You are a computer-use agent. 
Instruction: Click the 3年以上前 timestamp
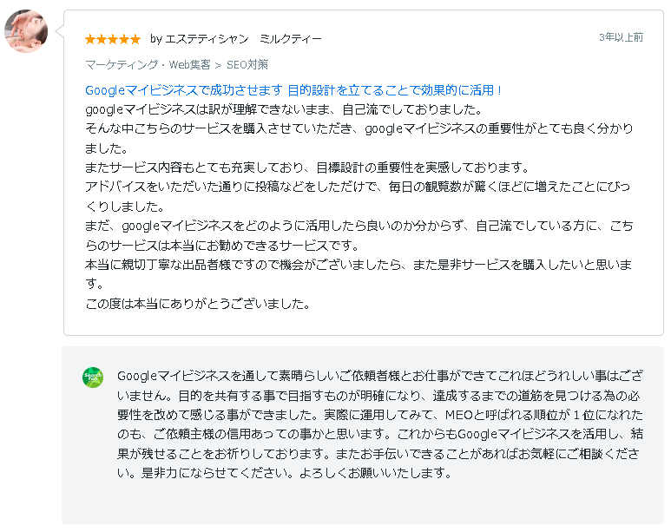621,37
